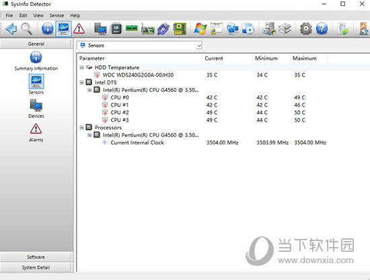Expand the System Detail sidebar section
Screen dimensions: 370x280
tap(36, 267)
